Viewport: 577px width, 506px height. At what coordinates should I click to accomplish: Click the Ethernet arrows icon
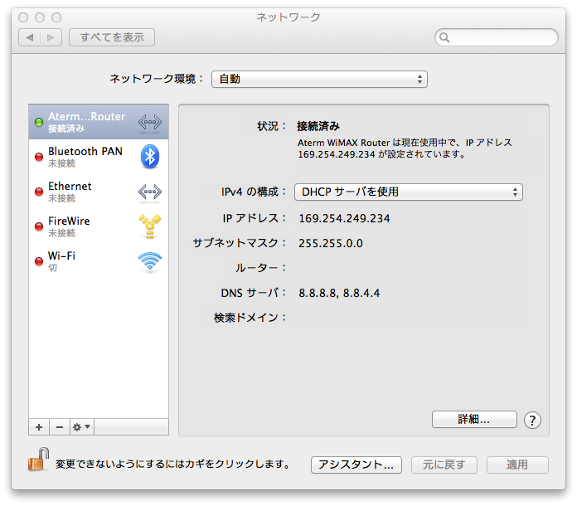pyautogui.click(x=150, y=192)
